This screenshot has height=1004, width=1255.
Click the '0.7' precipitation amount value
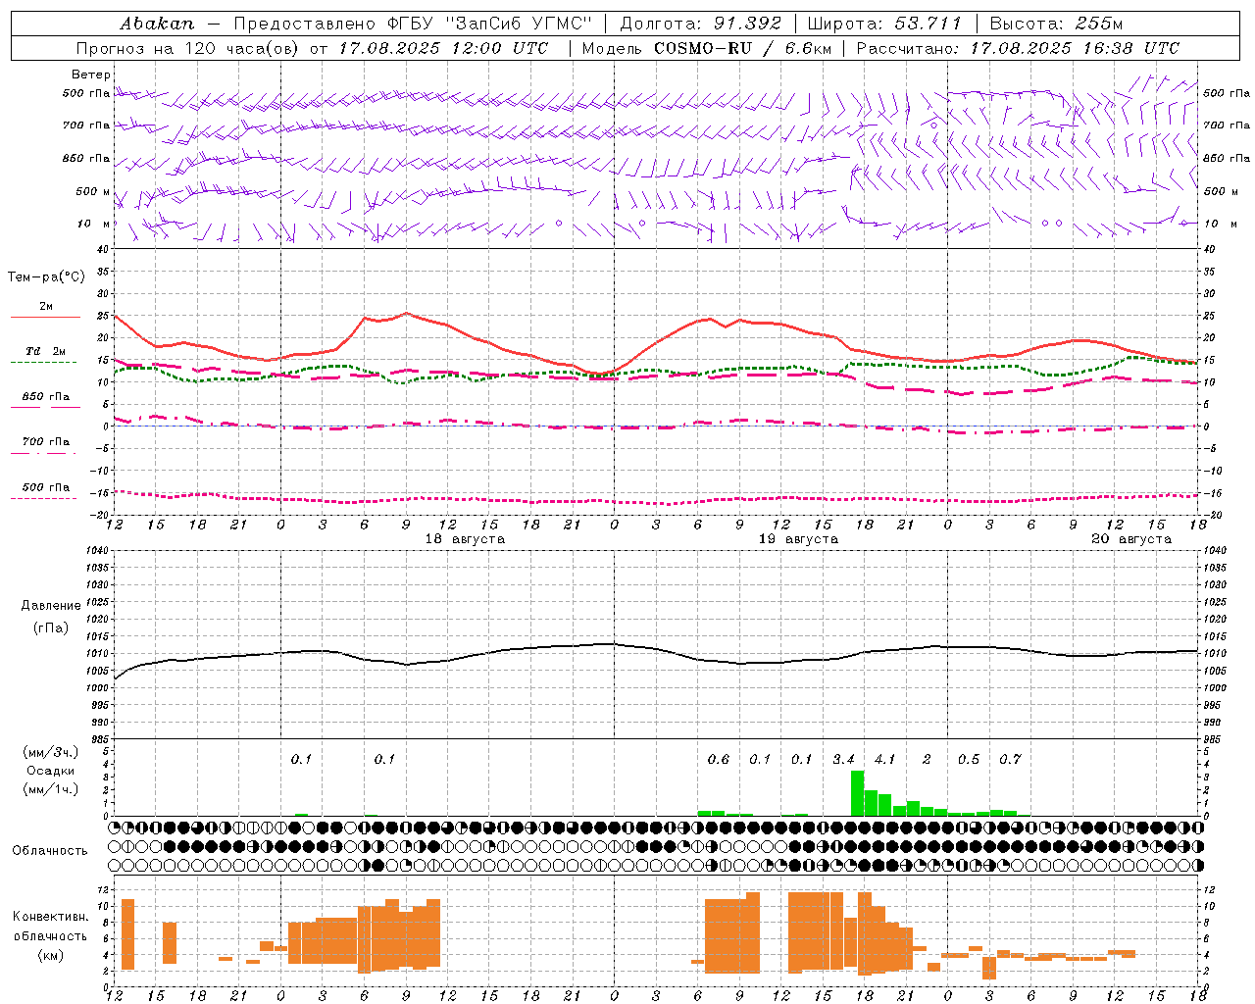tap(1010, 759)
